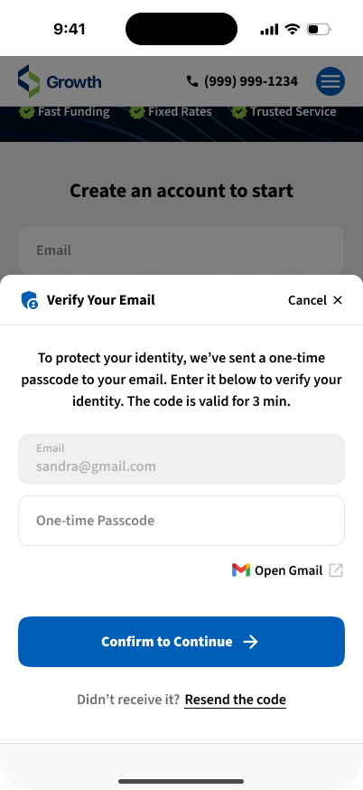This screenshot has width=363, height=790.
Task: Click the disabled sandra@gmail.com email field
Action: (181, 459)
